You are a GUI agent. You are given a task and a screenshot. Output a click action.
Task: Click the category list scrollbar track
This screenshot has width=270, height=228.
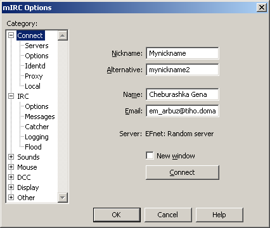pos(63,116)
